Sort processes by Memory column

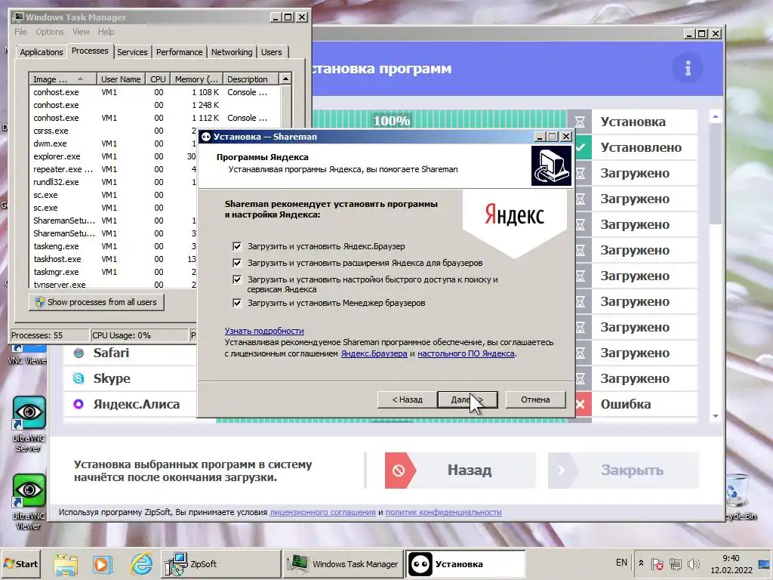(x=196, y=79)
